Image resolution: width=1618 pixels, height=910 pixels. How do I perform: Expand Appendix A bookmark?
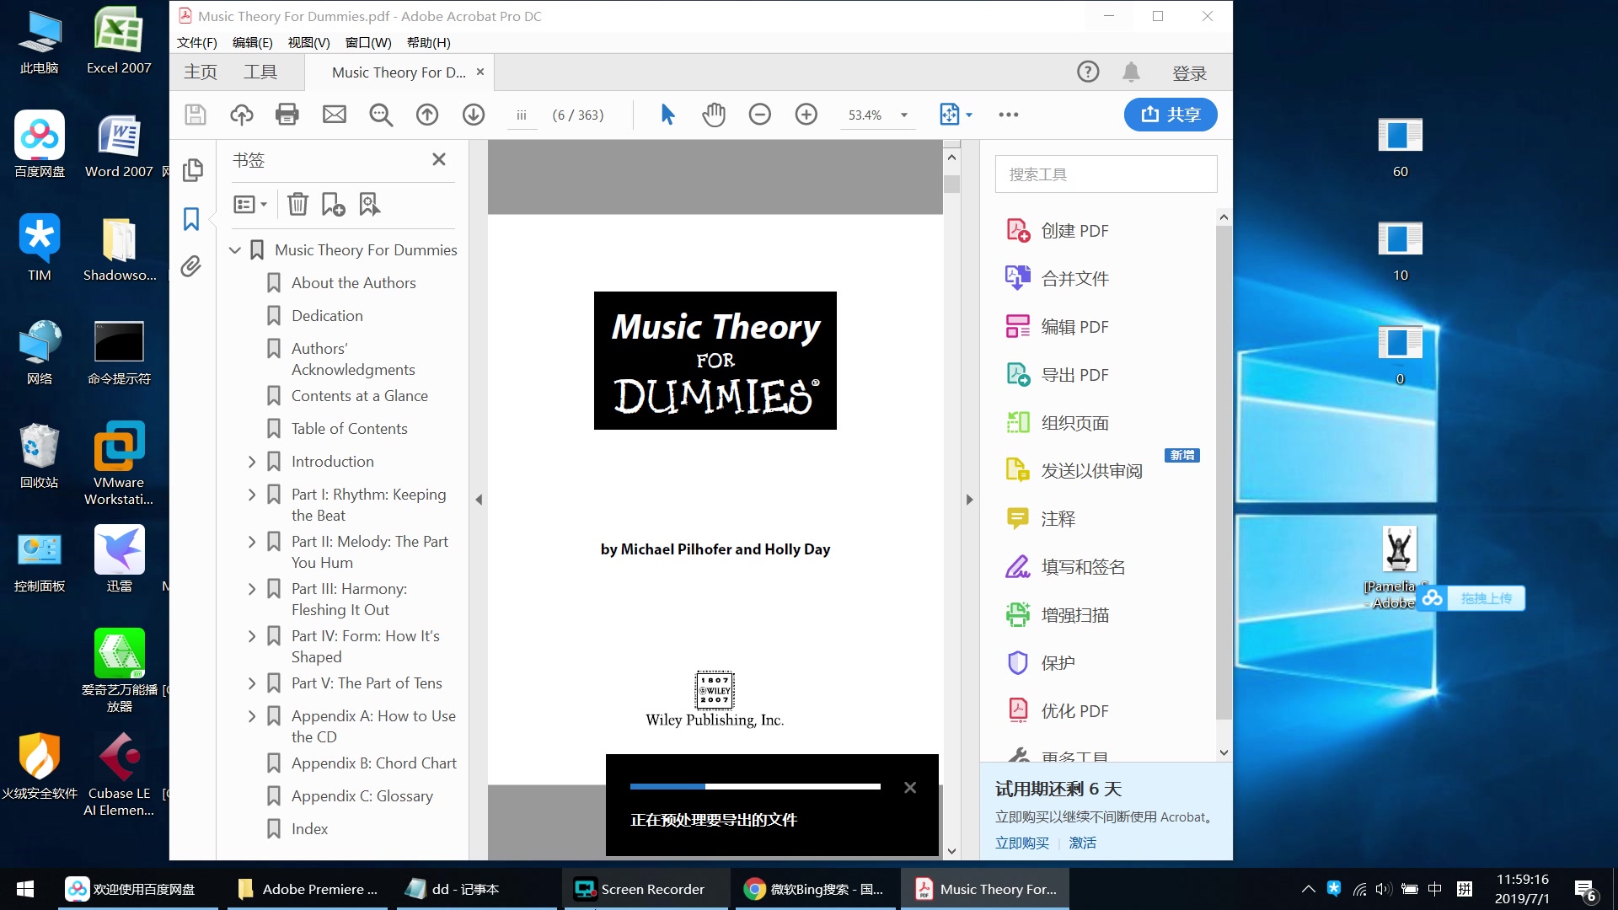[251, 716]
